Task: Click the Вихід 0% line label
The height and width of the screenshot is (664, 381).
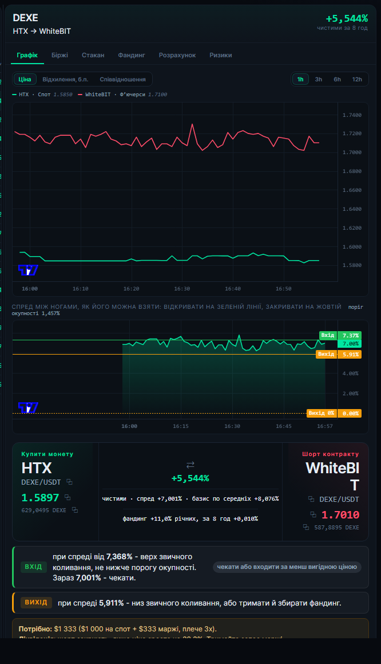Action: coord(334,413)
